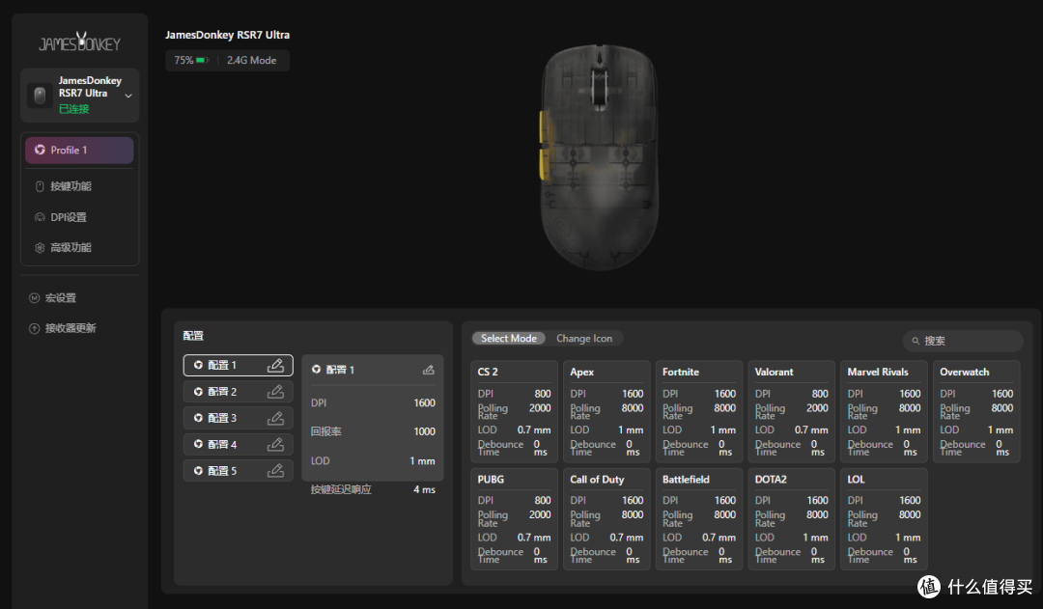Click the 已连接 status text
Viewport: 1043px width, 609px height.
point(73,108)
